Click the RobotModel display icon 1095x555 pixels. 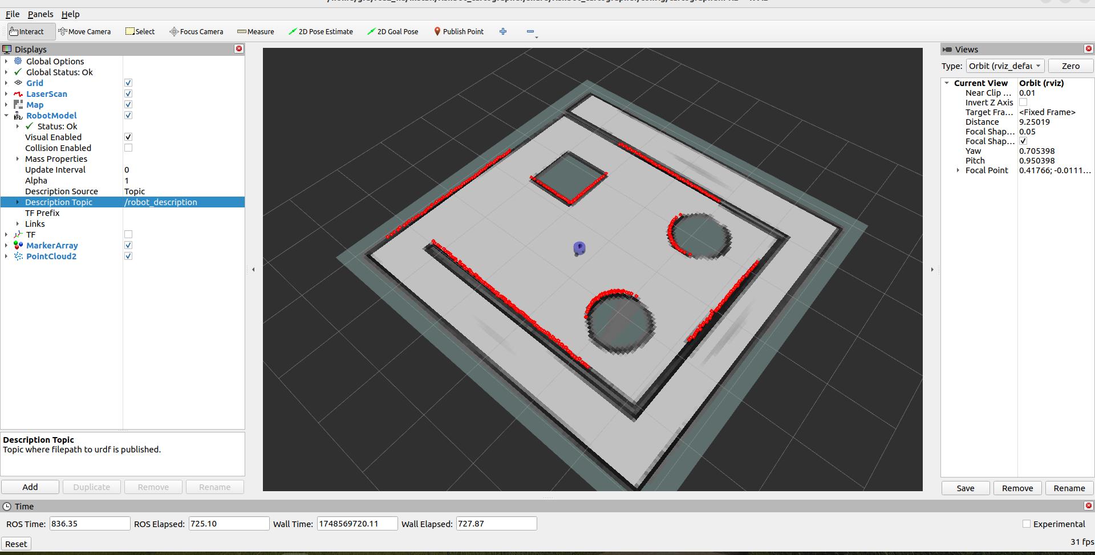pyautogui.click(x=18, y=115)
